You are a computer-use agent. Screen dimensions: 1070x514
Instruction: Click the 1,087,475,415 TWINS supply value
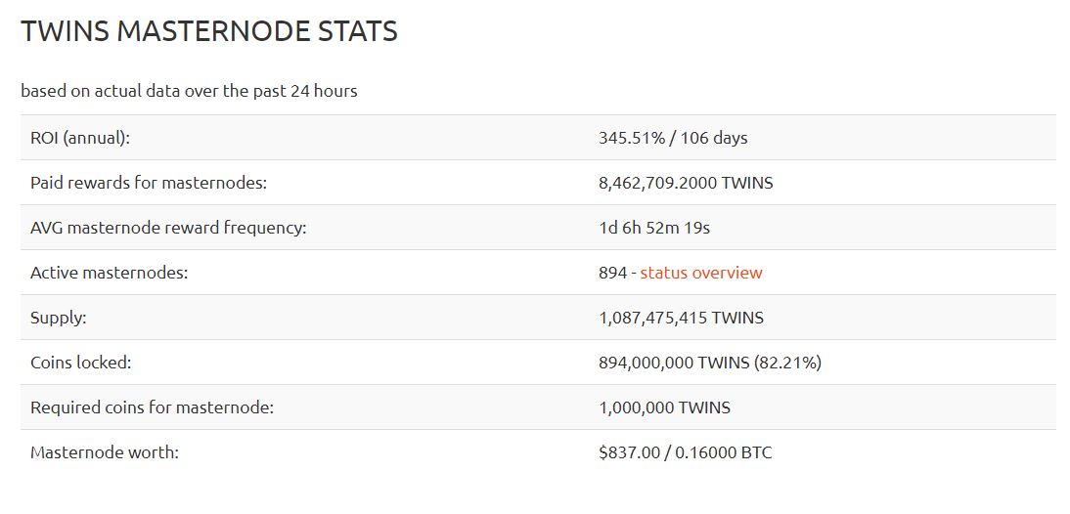(x=681, y=318)
